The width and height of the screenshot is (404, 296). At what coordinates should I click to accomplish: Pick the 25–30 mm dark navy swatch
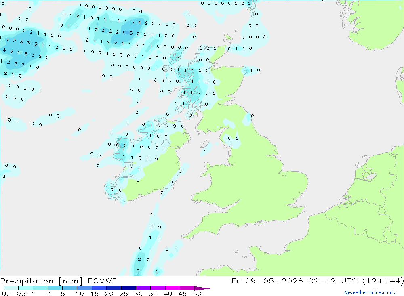tap(128, 288)
